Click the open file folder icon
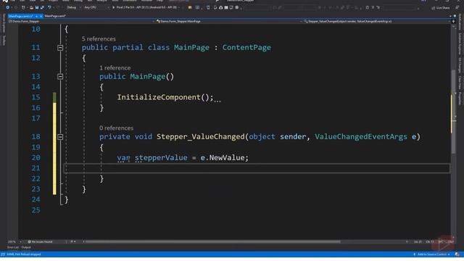 coord(31,7)
